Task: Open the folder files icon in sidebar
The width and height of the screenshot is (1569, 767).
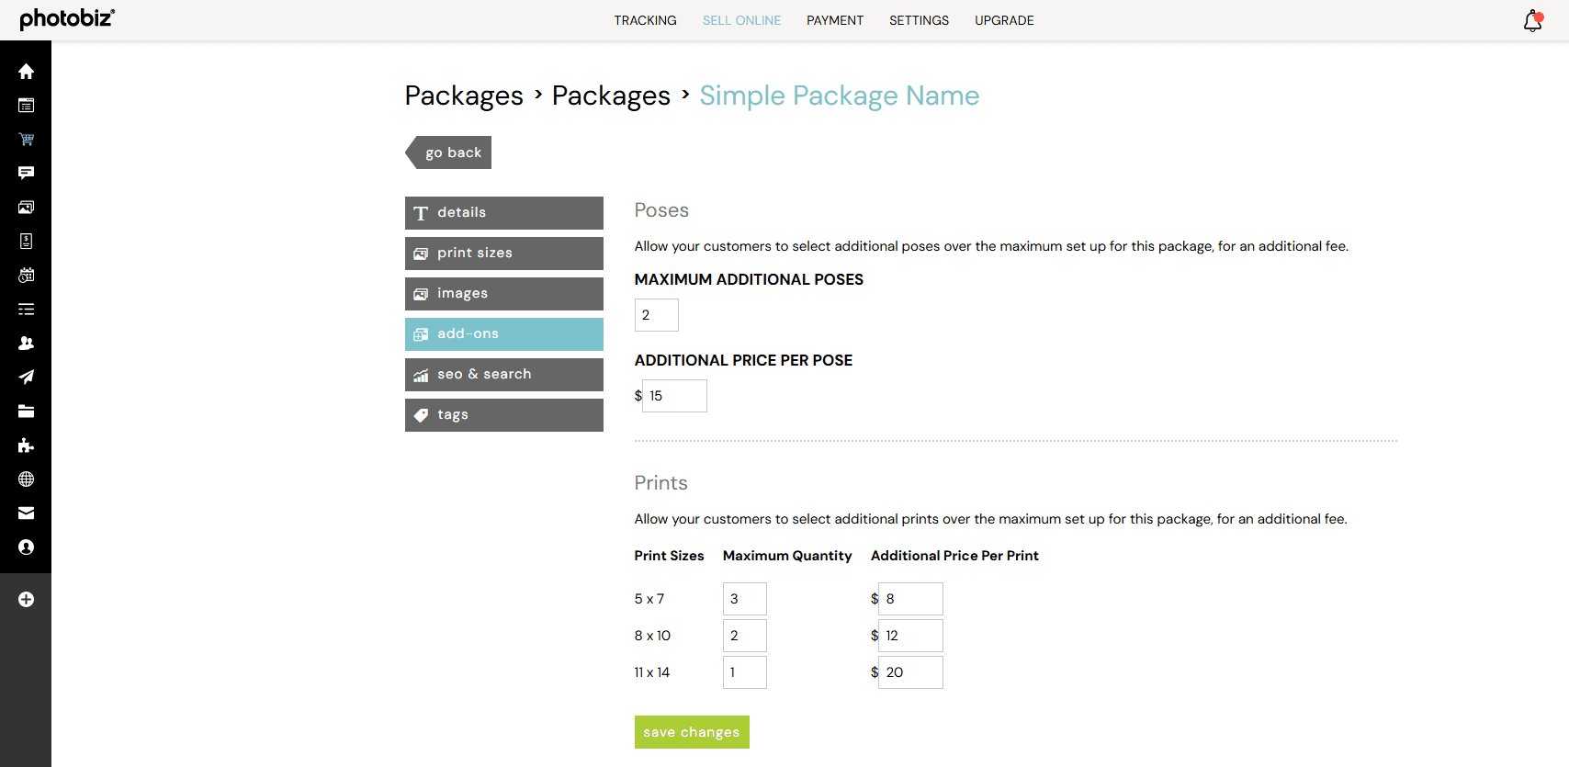Action: [26, 412]
